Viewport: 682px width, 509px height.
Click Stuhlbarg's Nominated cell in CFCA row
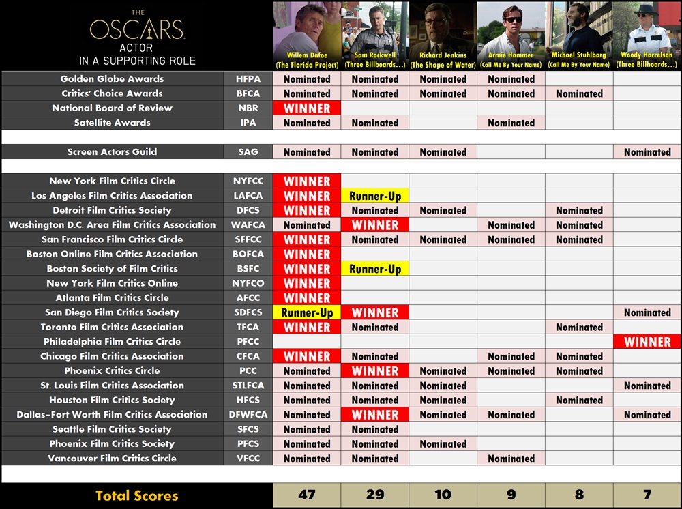coord(579,356)
